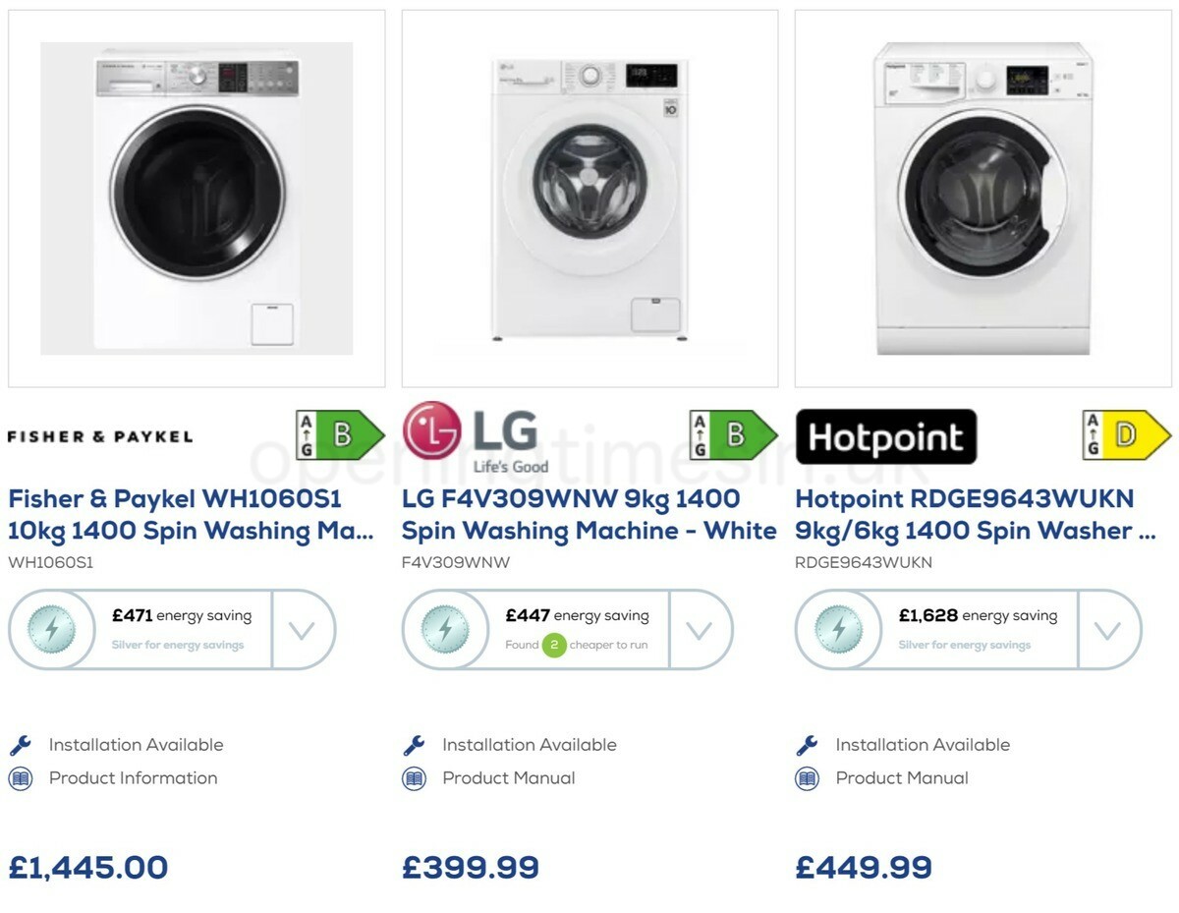
Task: Click the Fisher & Paykel brand logo
Action: [99, 435]
